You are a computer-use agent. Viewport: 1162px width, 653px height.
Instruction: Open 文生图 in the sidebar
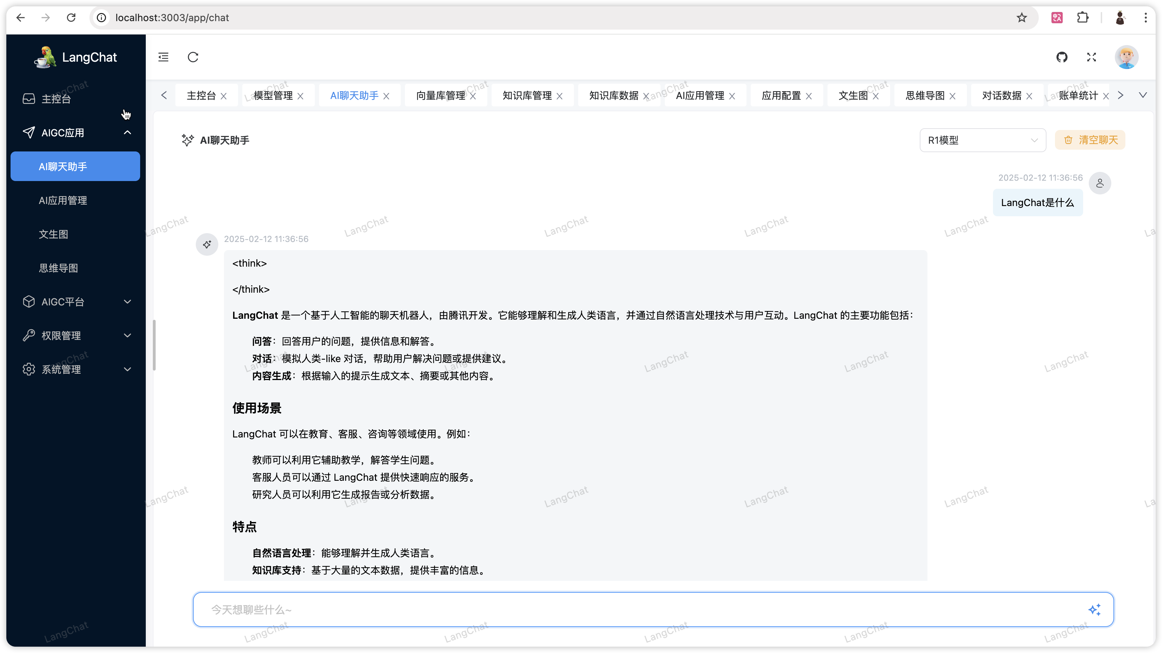click(x=75, y=234)
